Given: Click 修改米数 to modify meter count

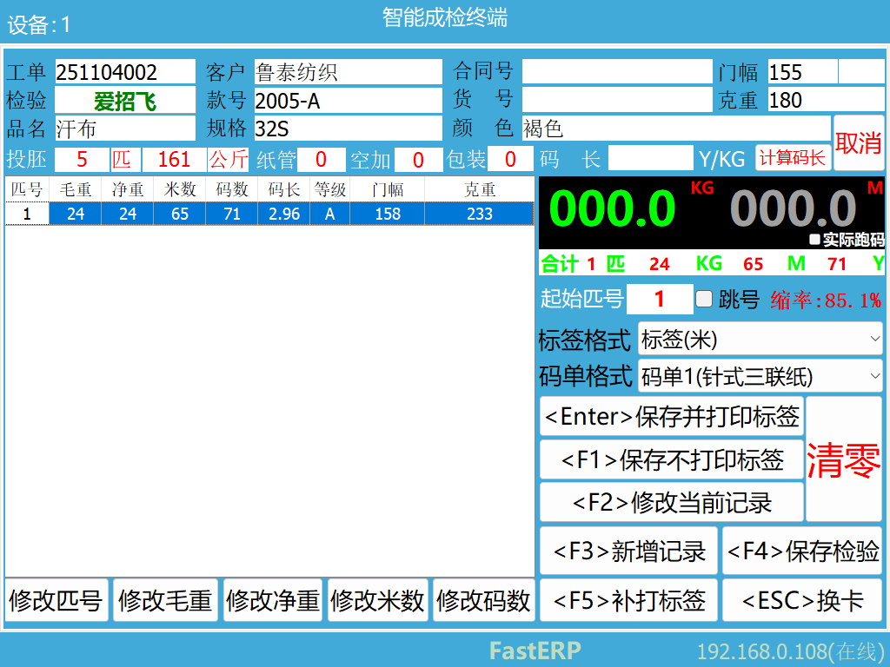Looking at the screenshot, I should (x=378, y=599).
